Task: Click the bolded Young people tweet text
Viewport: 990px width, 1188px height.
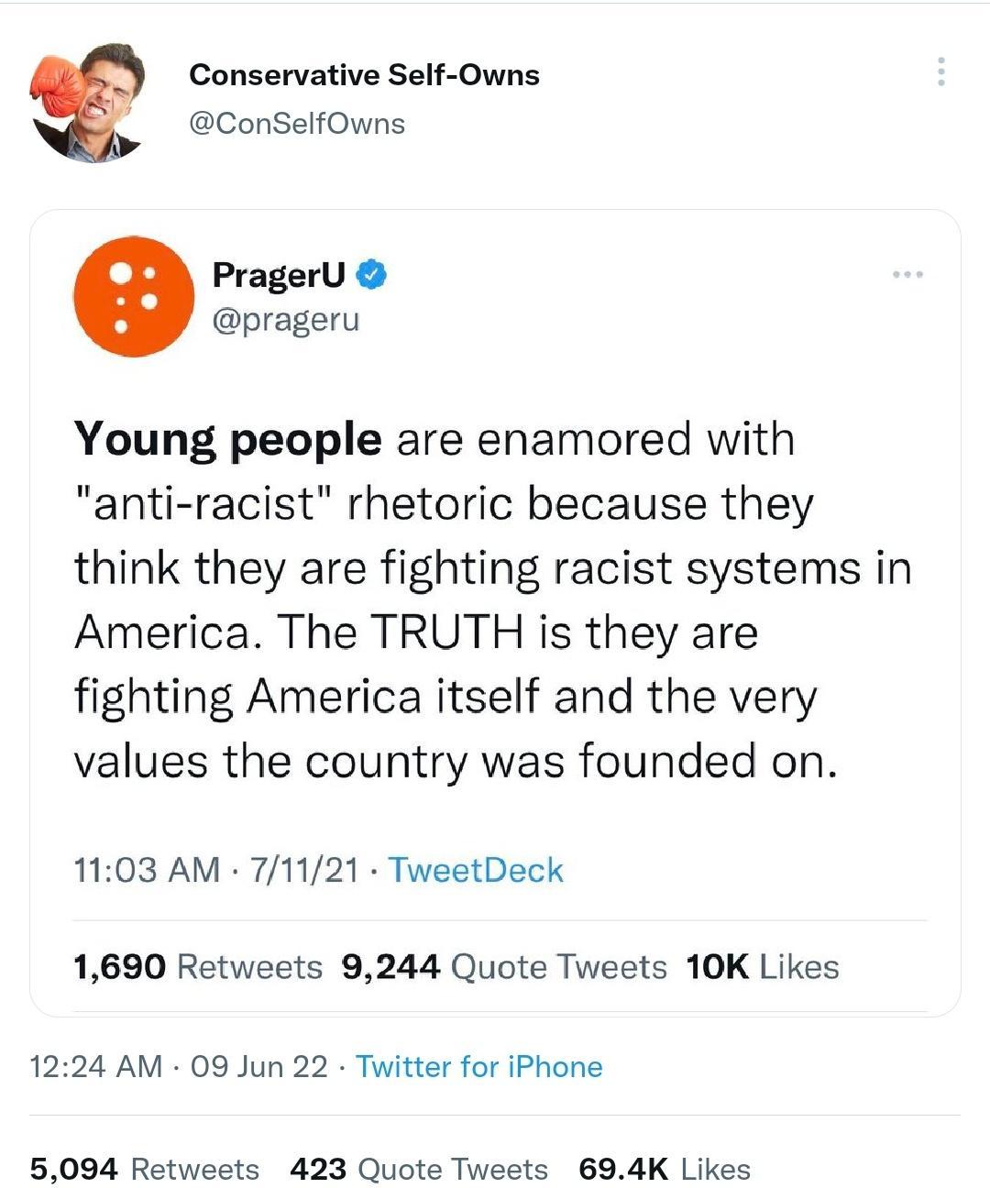Action: (226, 437)
